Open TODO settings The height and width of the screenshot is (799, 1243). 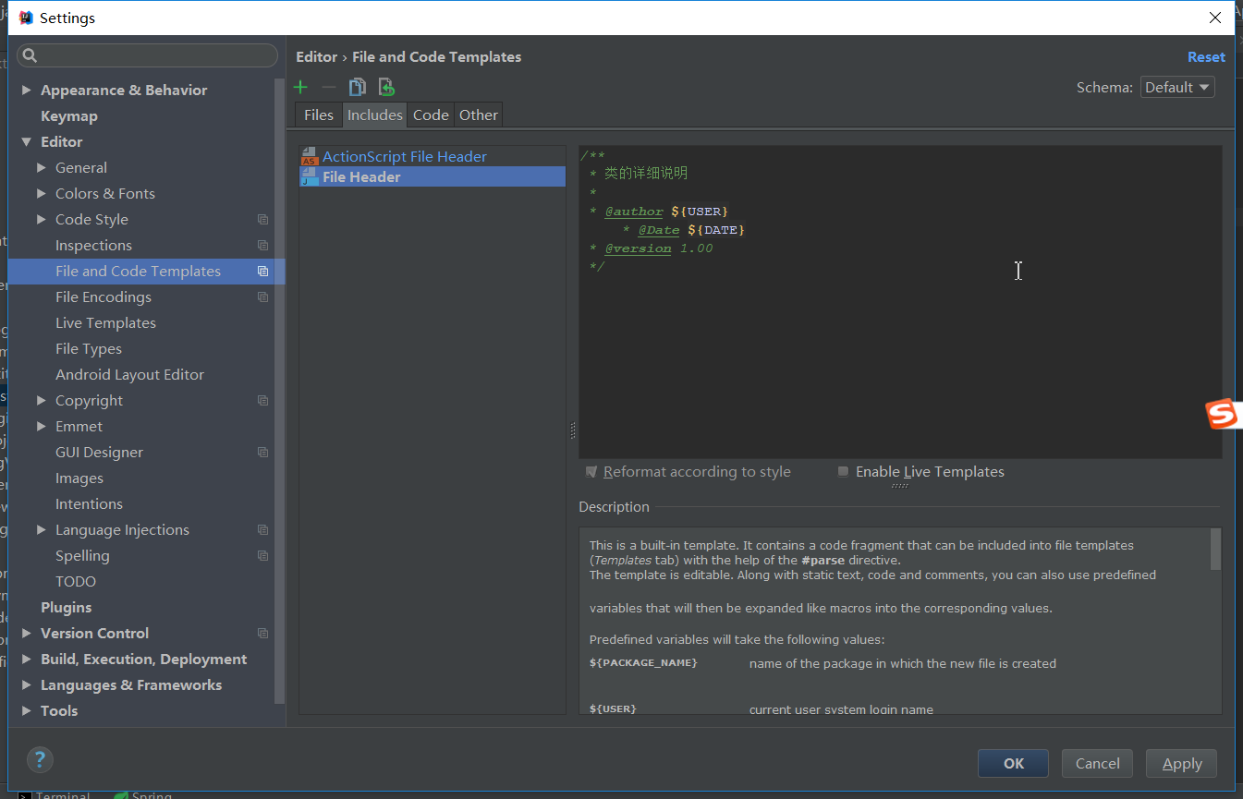pos(76,582)
